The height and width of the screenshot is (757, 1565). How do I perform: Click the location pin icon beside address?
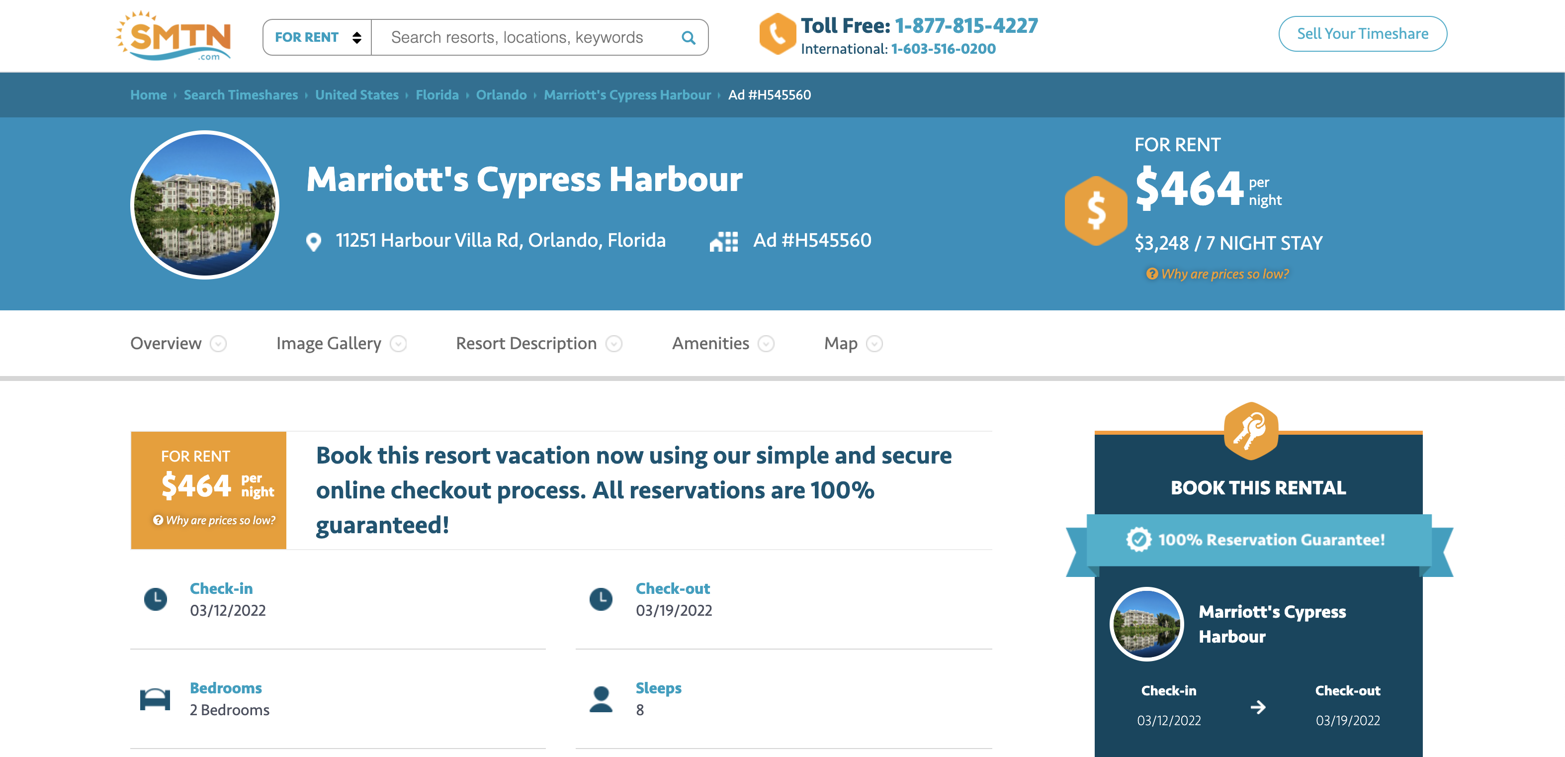pos(314,242)
